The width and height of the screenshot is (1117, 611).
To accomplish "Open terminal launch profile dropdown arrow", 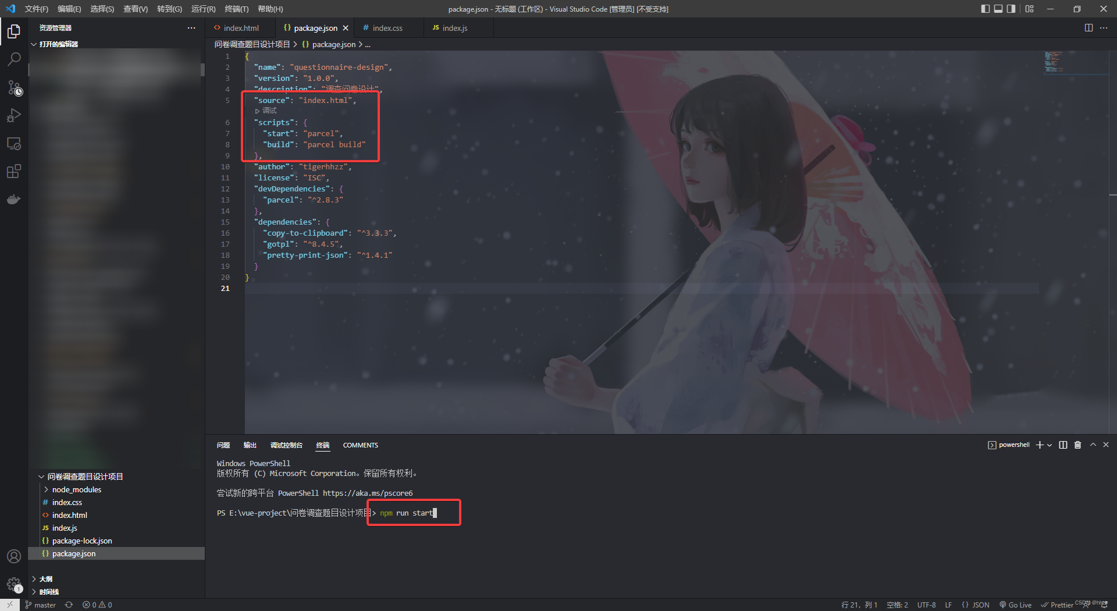I will pyautogui.click(x=1050, y=445).
